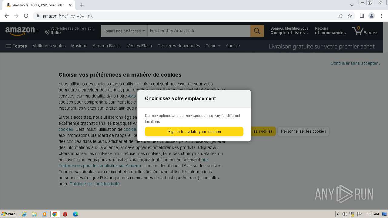The image size is (388, 218).
Task: Click the orange search magnifier button
Action: pyautogui.click(x=257, y=31)
